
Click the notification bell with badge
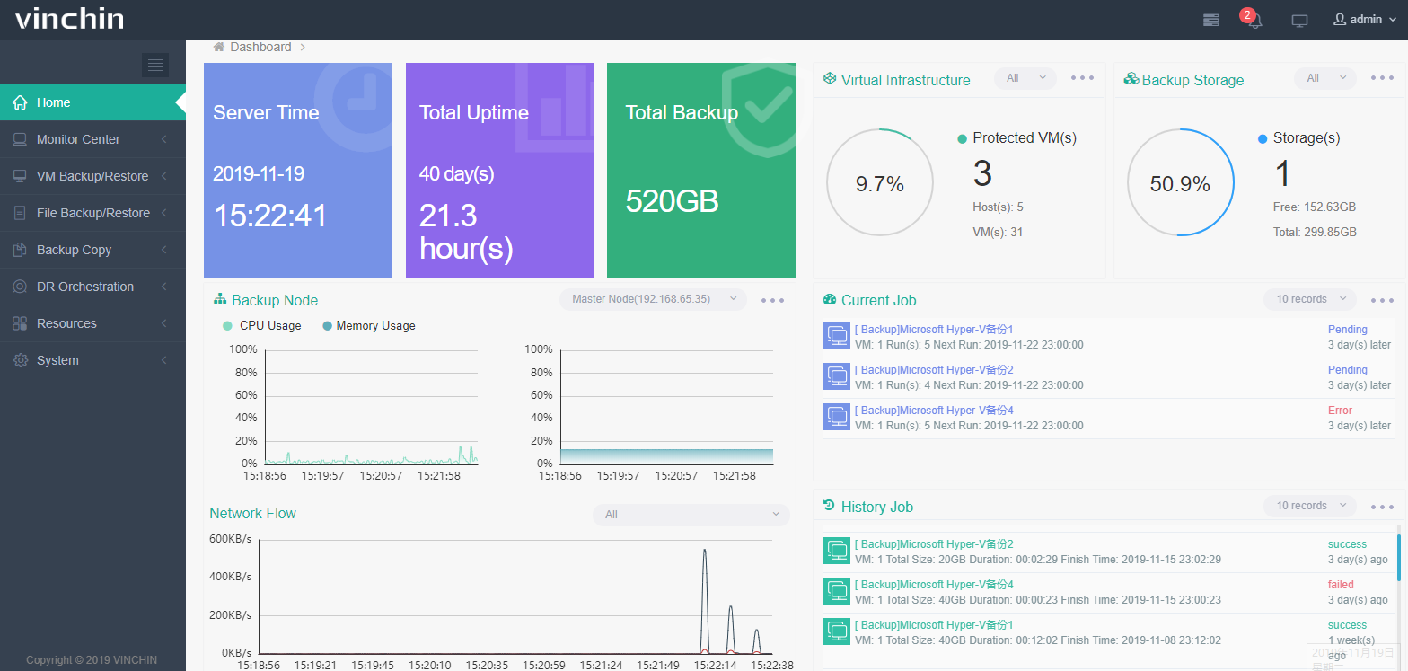pyautogui.click(x=1254, y=20)
